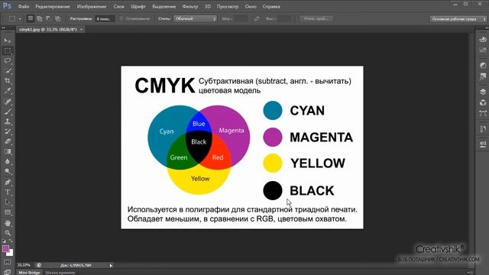The height and width of the screenshot is (275, 489).
Task: Toggle Quick Mask mode
Action: 8,262
